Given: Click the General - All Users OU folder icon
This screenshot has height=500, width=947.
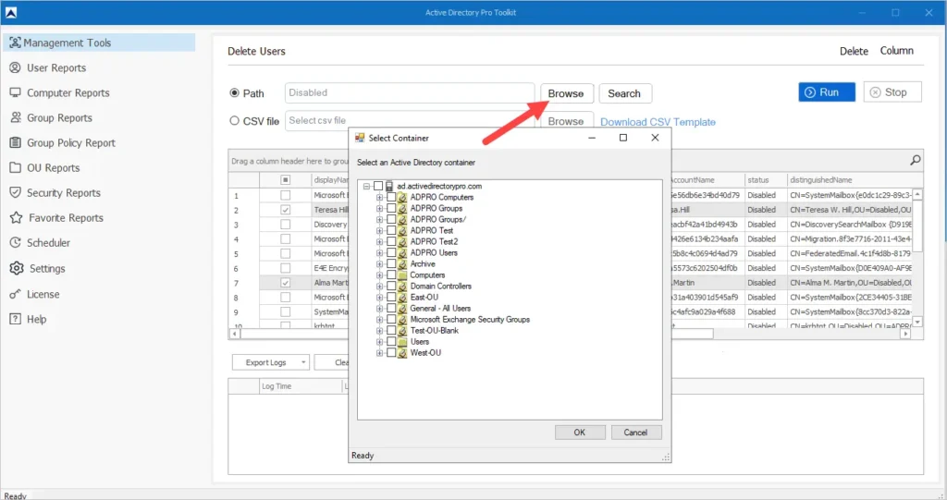Looking at the screenshot, I should (x=402, y=309).
